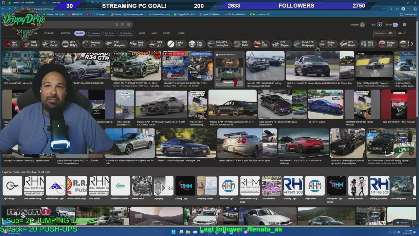419x236 pixels.
Task: Open Other favorites folder
Action: (408, 14)
